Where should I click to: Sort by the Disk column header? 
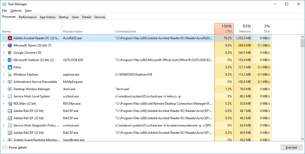click(262, 29)
